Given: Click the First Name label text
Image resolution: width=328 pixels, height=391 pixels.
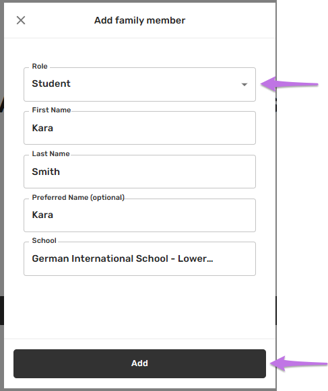Looking at the screenshot, I should click(51, 110).
